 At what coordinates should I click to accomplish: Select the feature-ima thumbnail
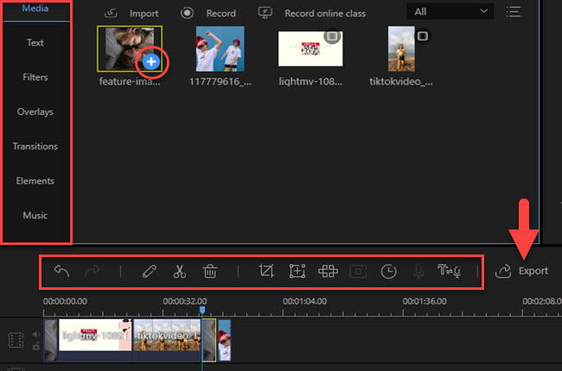130,48
